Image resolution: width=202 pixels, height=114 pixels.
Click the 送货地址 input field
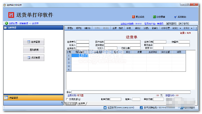122,45
